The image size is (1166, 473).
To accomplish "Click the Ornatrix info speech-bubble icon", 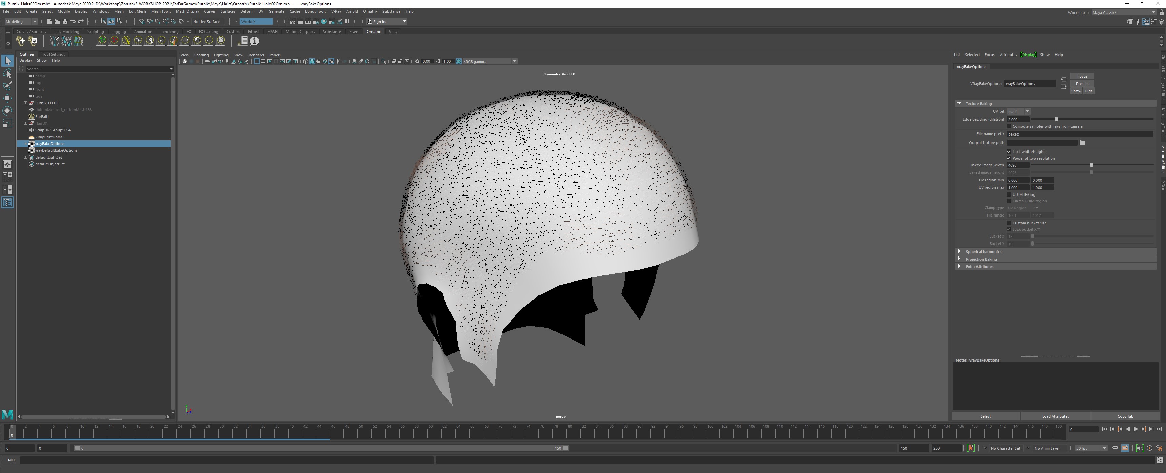I will coord(254,41).
